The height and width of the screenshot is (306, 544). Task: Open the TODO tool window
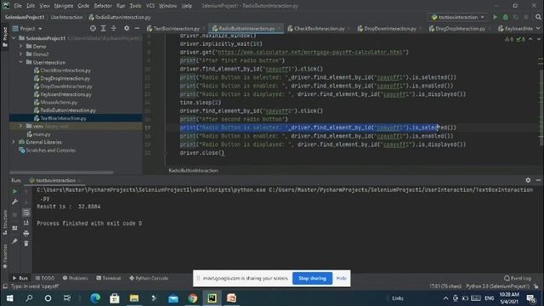(x=45, y=278)
